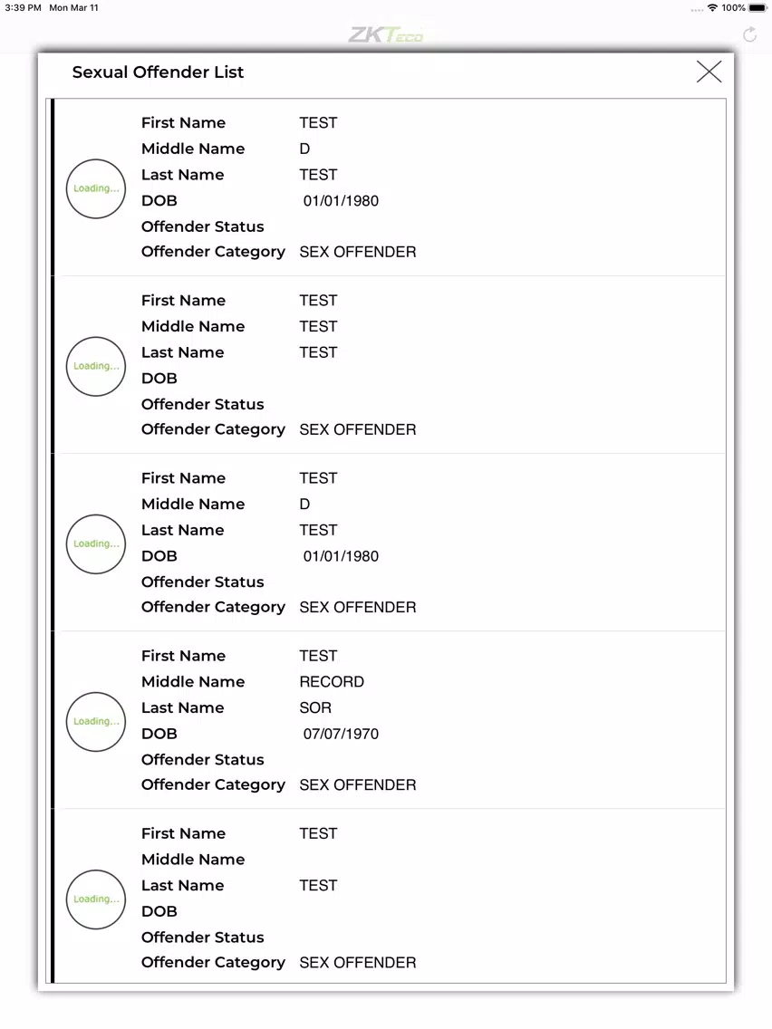Viewport: 772px width, 1029px height.
Task: Open loading photo of TEST RECORD SOR offender
Action: (96, 721)
